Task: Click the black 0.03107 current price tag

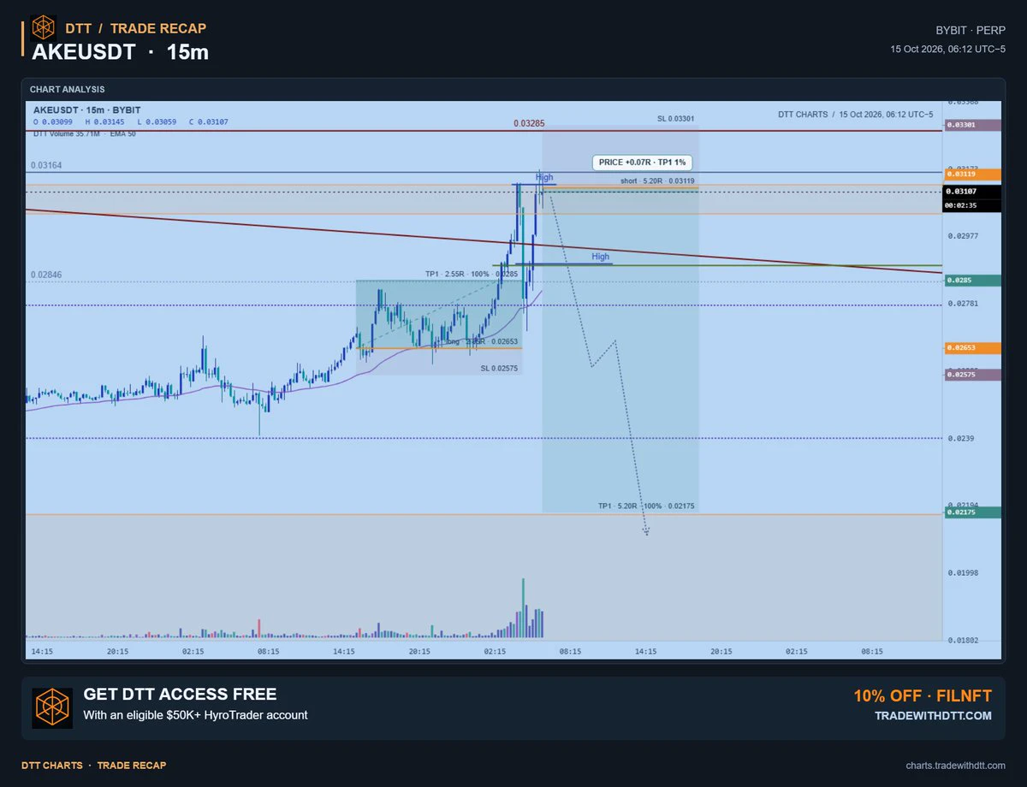Action: pos(972,192)
